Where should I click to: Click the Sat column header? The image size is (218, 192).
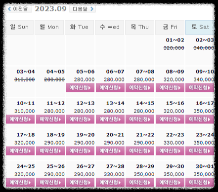click(200, 27)
